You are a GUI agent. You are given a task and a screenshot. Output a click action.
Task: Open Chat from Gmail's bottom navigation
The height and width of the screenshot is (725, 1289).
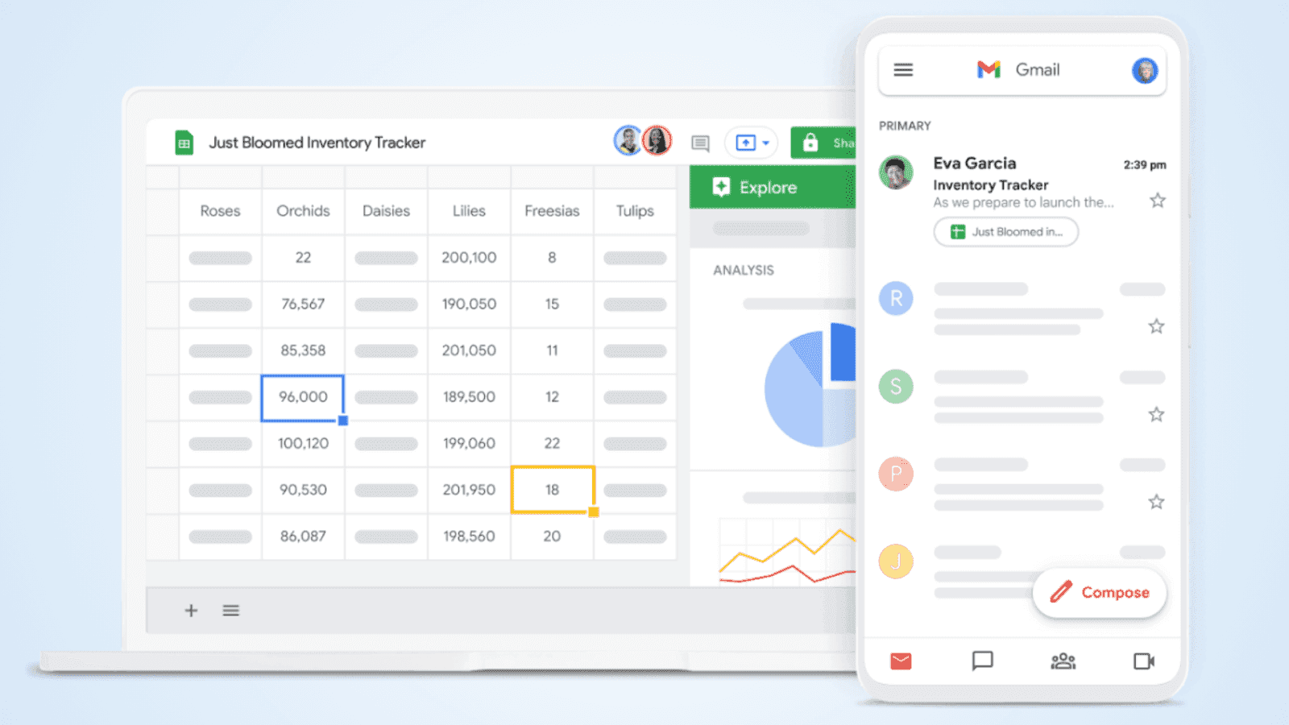pos(982,661)
